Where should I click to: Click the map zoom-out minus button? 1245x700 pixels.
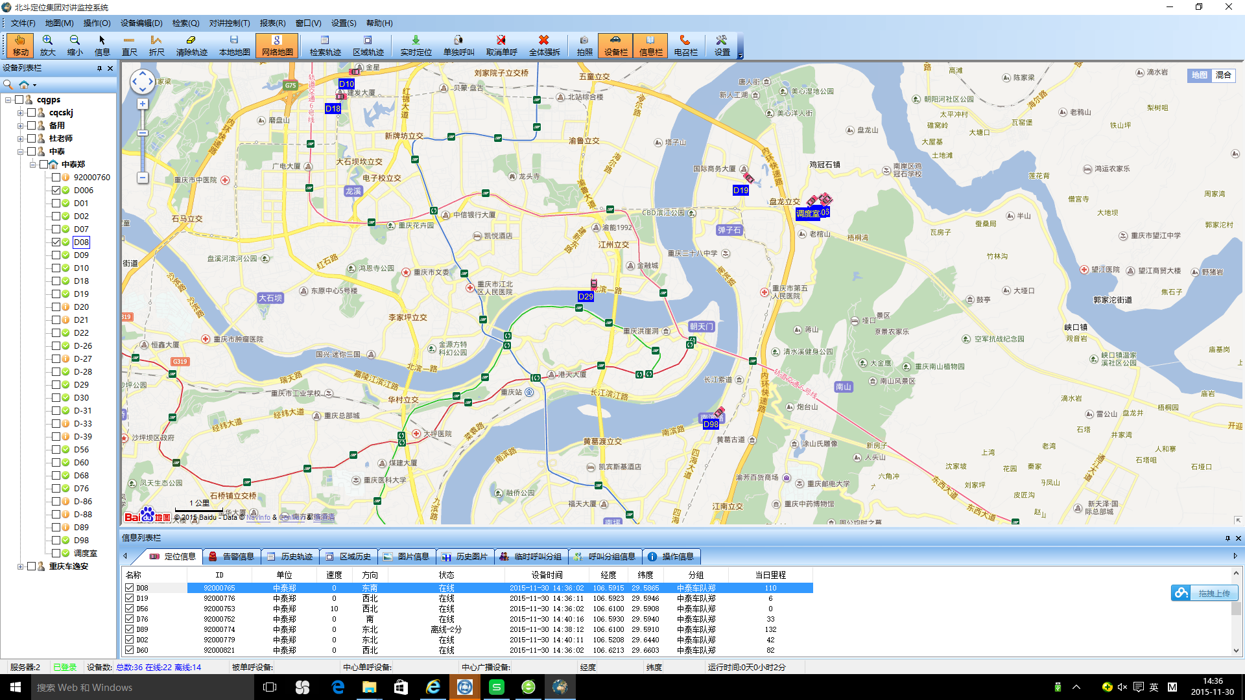click(x=143, y=177)
